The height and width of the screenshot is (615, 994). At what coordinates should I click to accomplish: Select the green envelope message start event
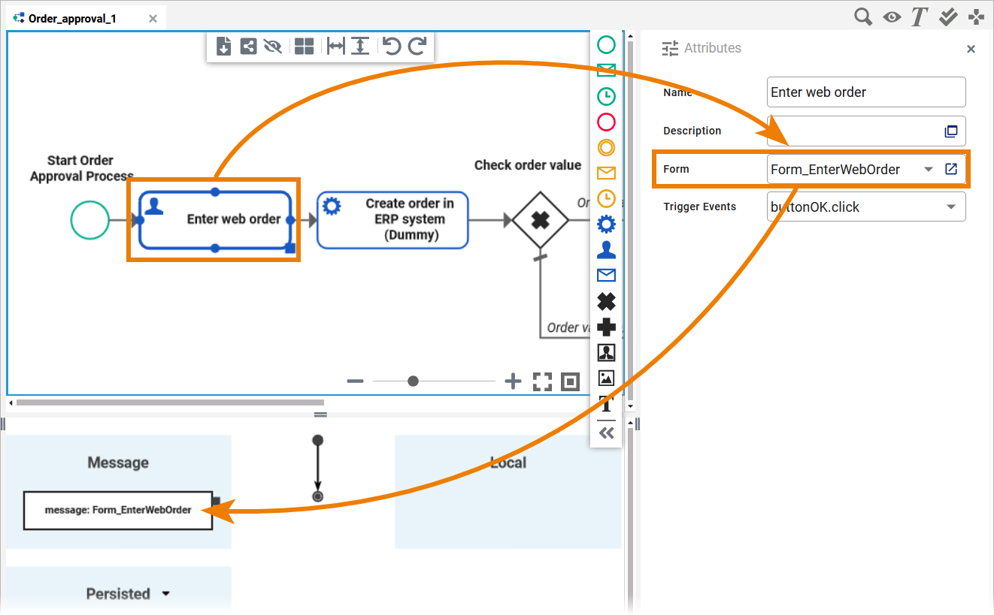click(x=606, y=71)
